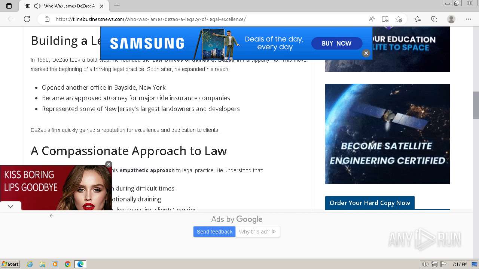Activate Read aloud icon in address bar
The height and width of the screenshot is (269, 479).
tap(372, 19)
